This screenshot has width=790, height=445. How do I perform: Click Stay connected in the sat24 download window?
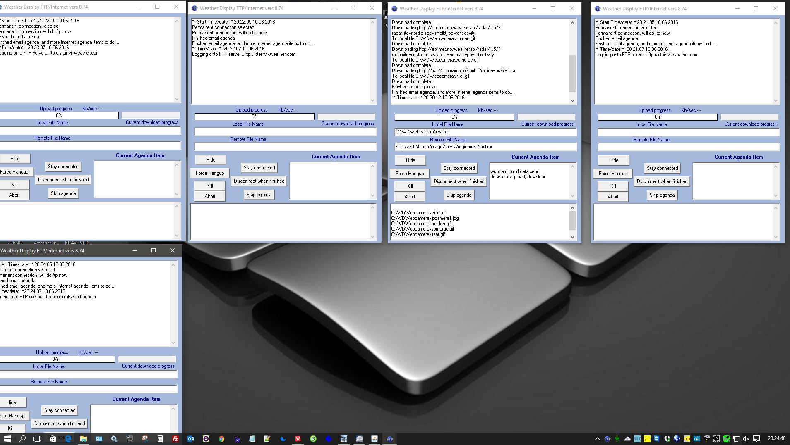pos(459,168)
